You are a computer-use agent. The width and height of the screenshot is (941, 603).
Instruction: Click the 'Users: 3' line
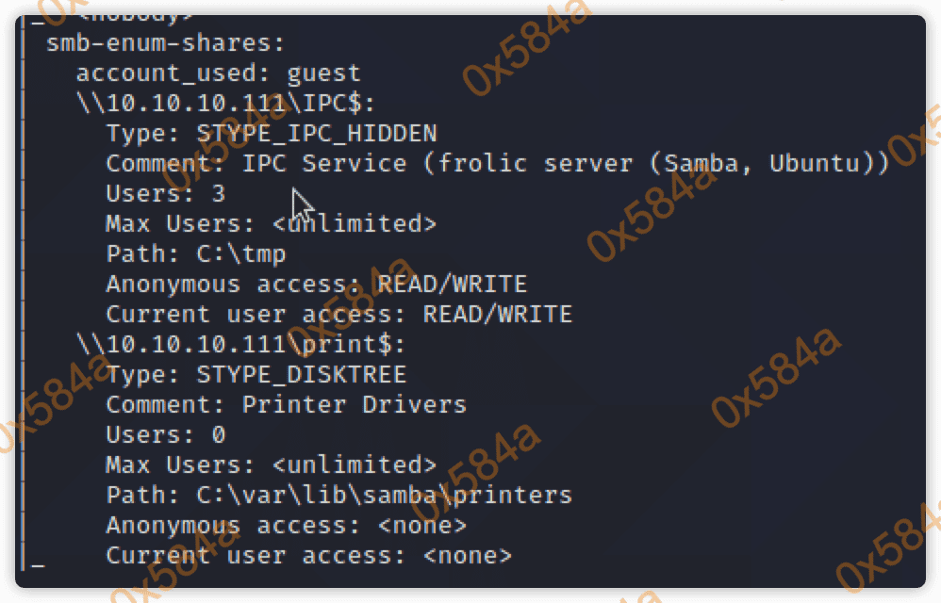pos(165,193)
